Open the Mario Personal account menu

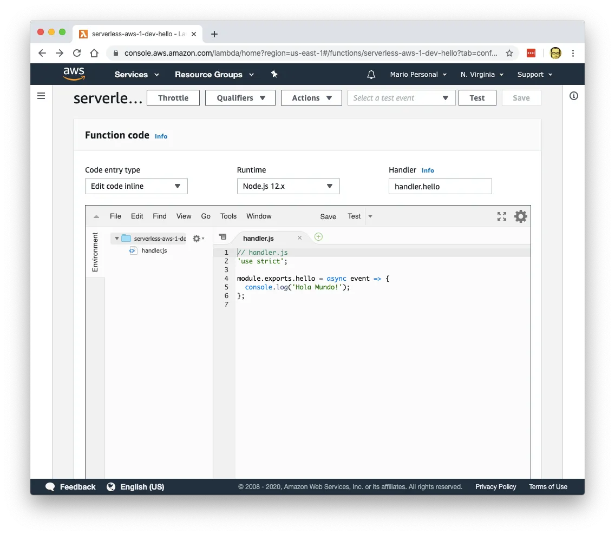[x=418, y=75]
